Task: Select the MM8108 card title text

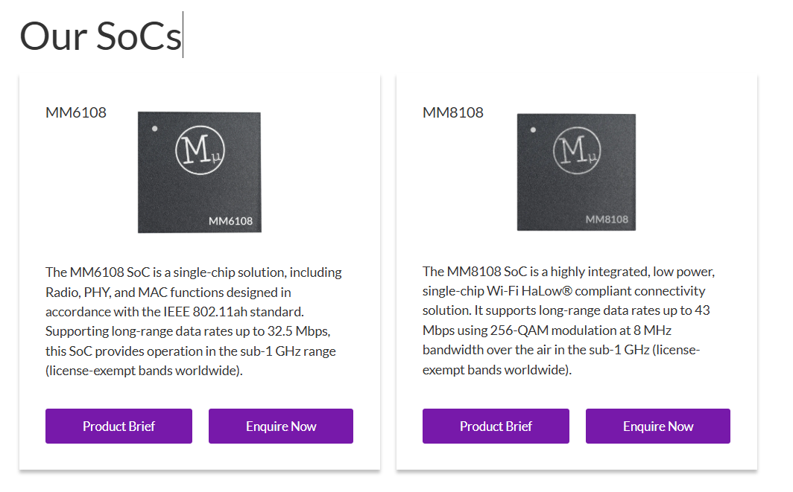Action: [x=453, y=113]
